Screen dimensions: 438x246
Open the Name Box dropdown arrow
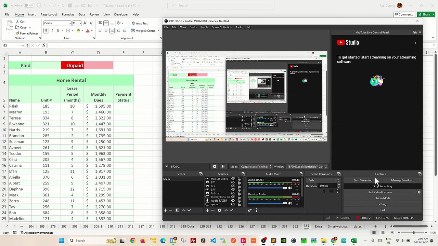23,45
